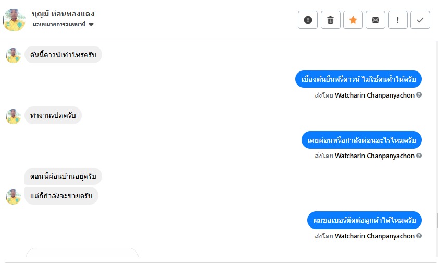This screenshot has width=438, height=263.
Task: Click help icon beside first Watcharin Chanpanyachon
Action: click(419, 95)
